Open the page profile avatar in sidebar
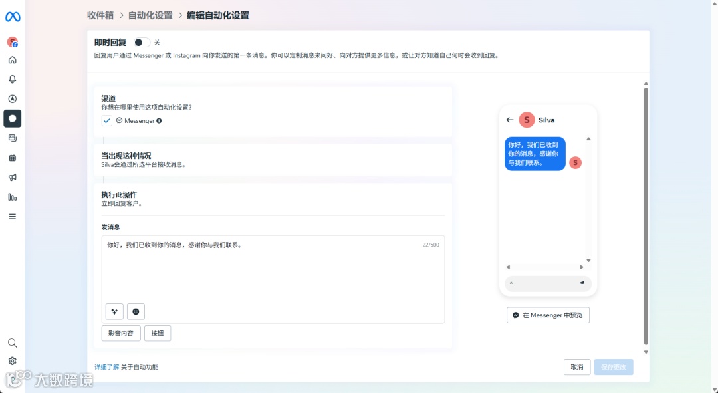 (x=13, y=42)
